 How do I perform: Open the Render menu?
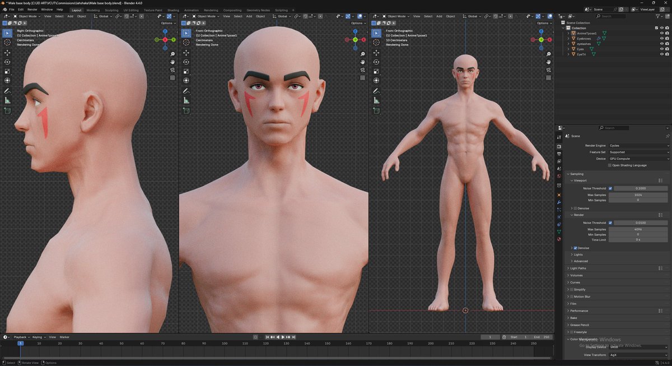(x=32, y=10)
